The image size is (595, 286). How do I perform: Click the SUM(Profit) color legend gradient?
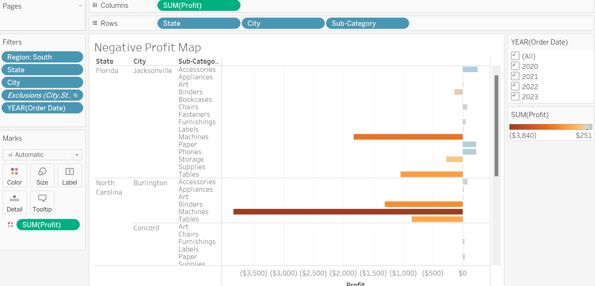click(x=550, y=127)
